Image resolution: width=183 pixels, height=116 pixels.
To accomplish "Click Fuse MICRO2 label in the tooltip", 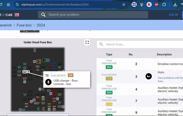I will click(58, 75).
